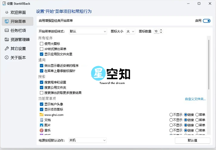Toggle 显示项目图标 checkbox
The width and height of the screenshot is (216, 150).
[41, 110]
